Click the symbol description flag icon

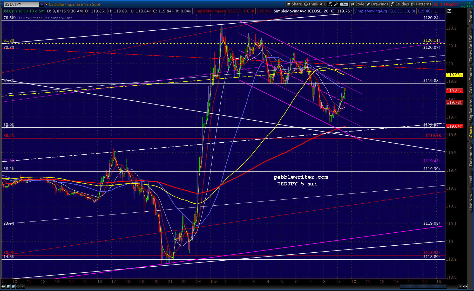pos(46,4)
